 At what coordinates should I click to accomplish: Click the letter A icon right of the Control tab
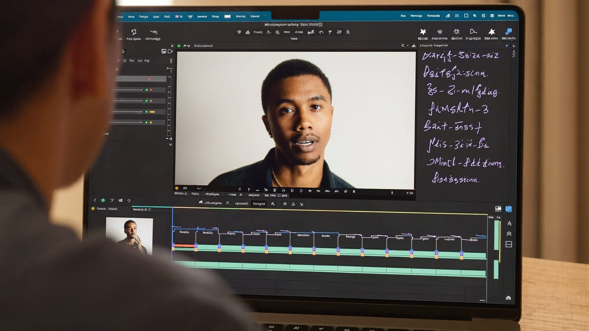pyautogui.click(x=273, y=203)
